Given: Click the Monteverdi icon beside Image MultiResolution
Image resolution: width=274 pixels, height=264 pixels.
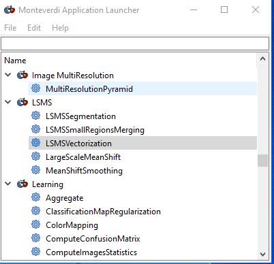Looking at the screenshot, I should point(22,75).
